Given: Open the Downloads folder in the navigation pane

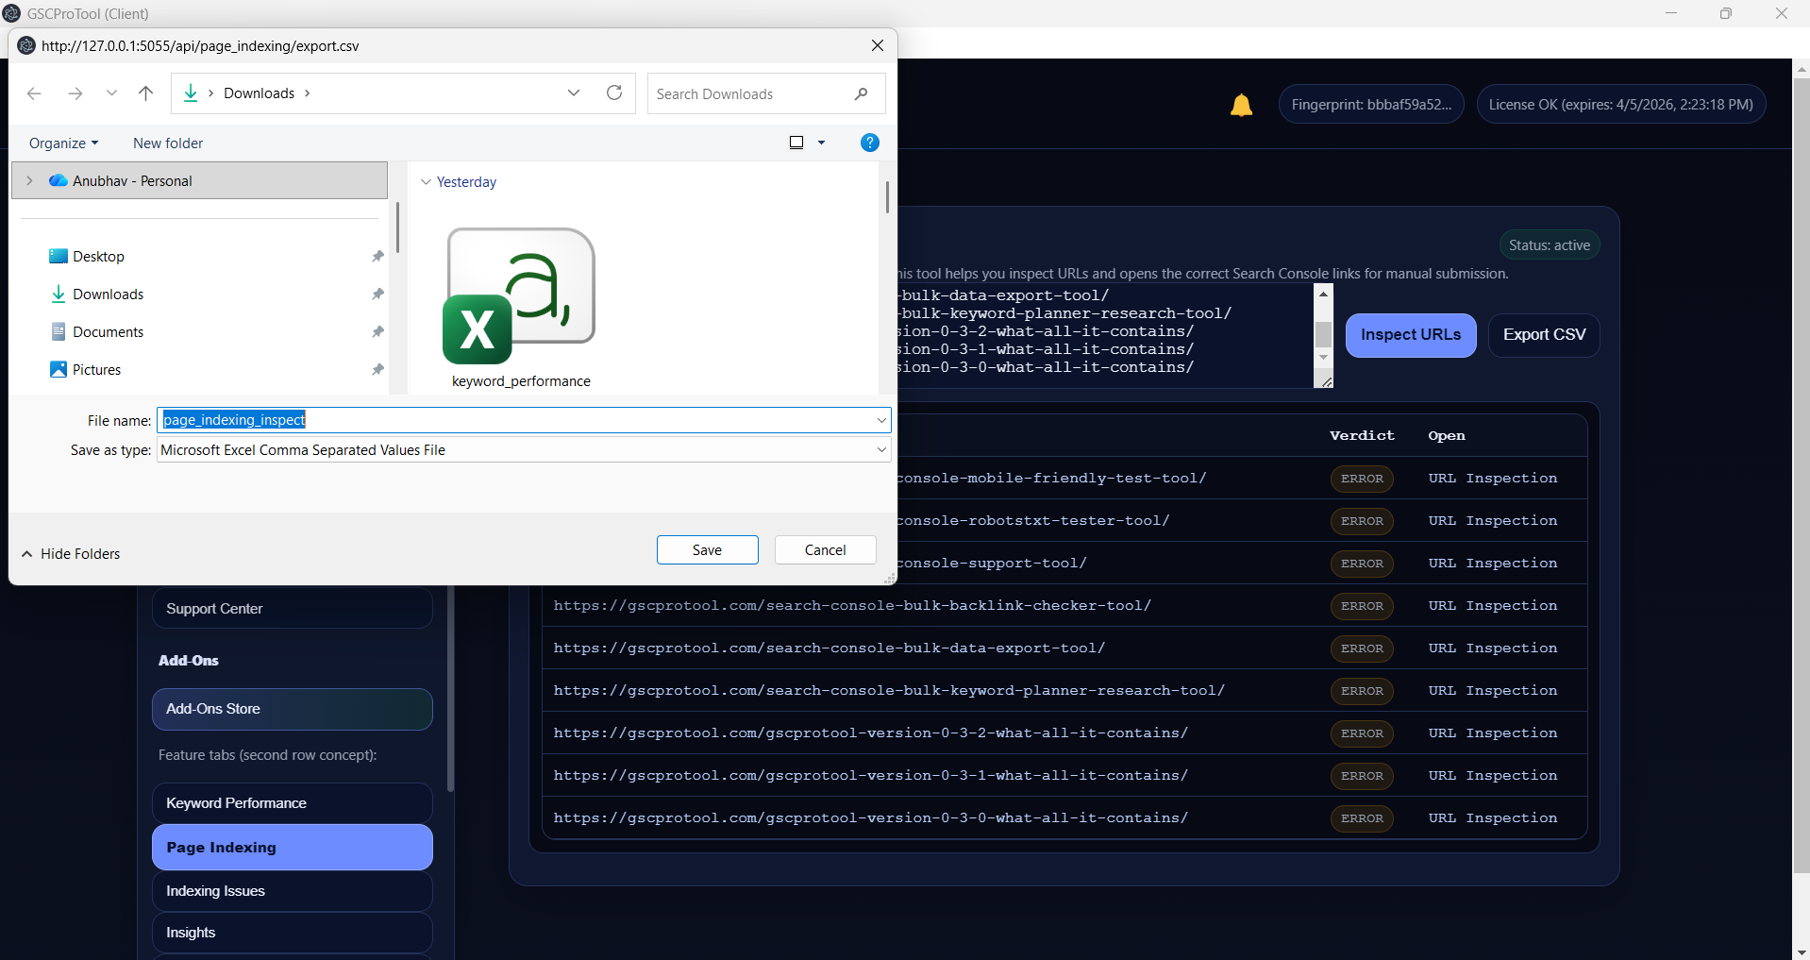Looking at the screenshot, I should pyautogui.click(x=108, y=295).
